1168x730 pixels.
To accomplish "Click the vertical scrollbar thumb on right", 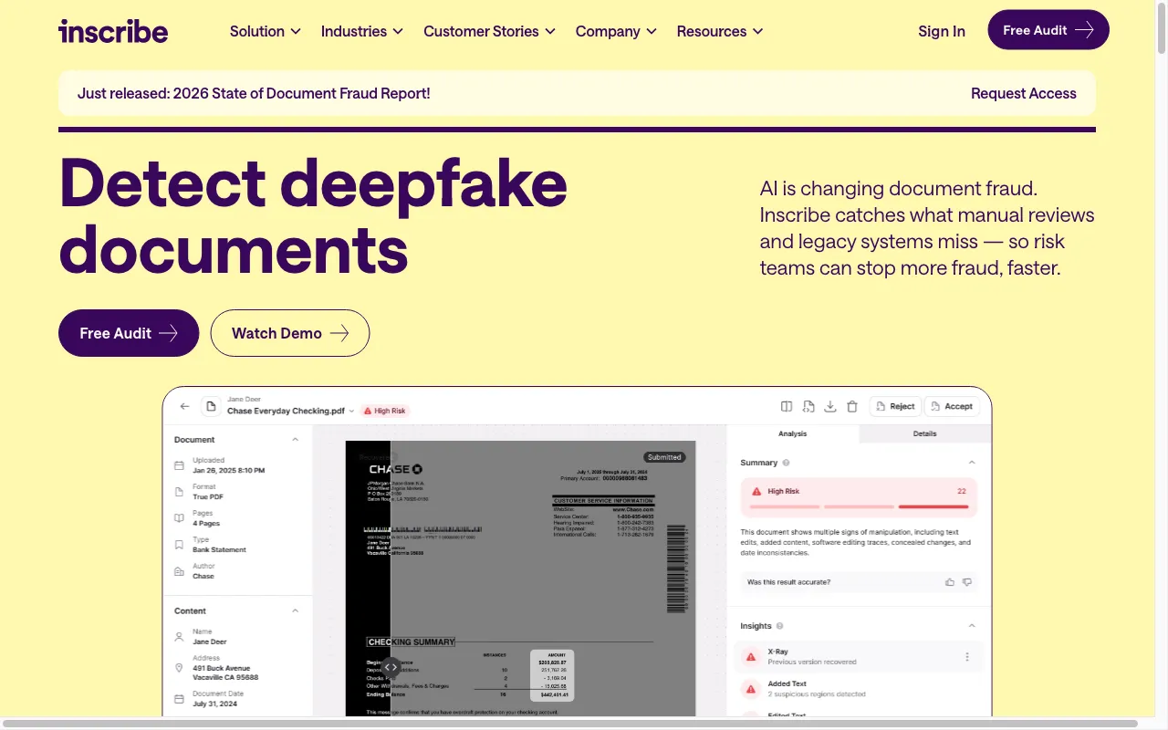I will point(1162,29).
